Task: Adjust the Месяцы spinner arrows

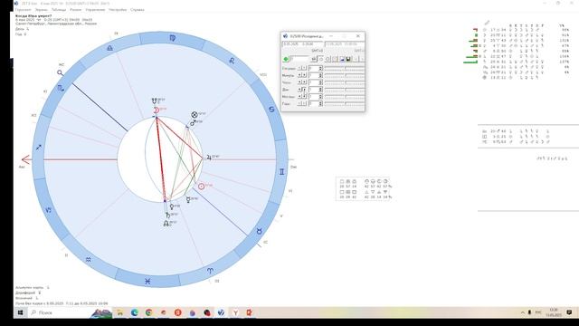Action: pyautogui.click(x=320, y=97)
